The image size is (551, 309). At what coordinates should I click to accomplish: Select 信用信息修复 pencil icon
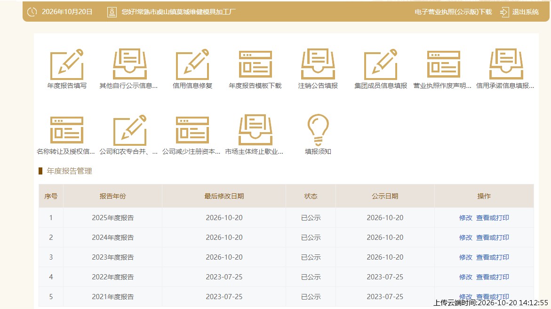[192, 64]
